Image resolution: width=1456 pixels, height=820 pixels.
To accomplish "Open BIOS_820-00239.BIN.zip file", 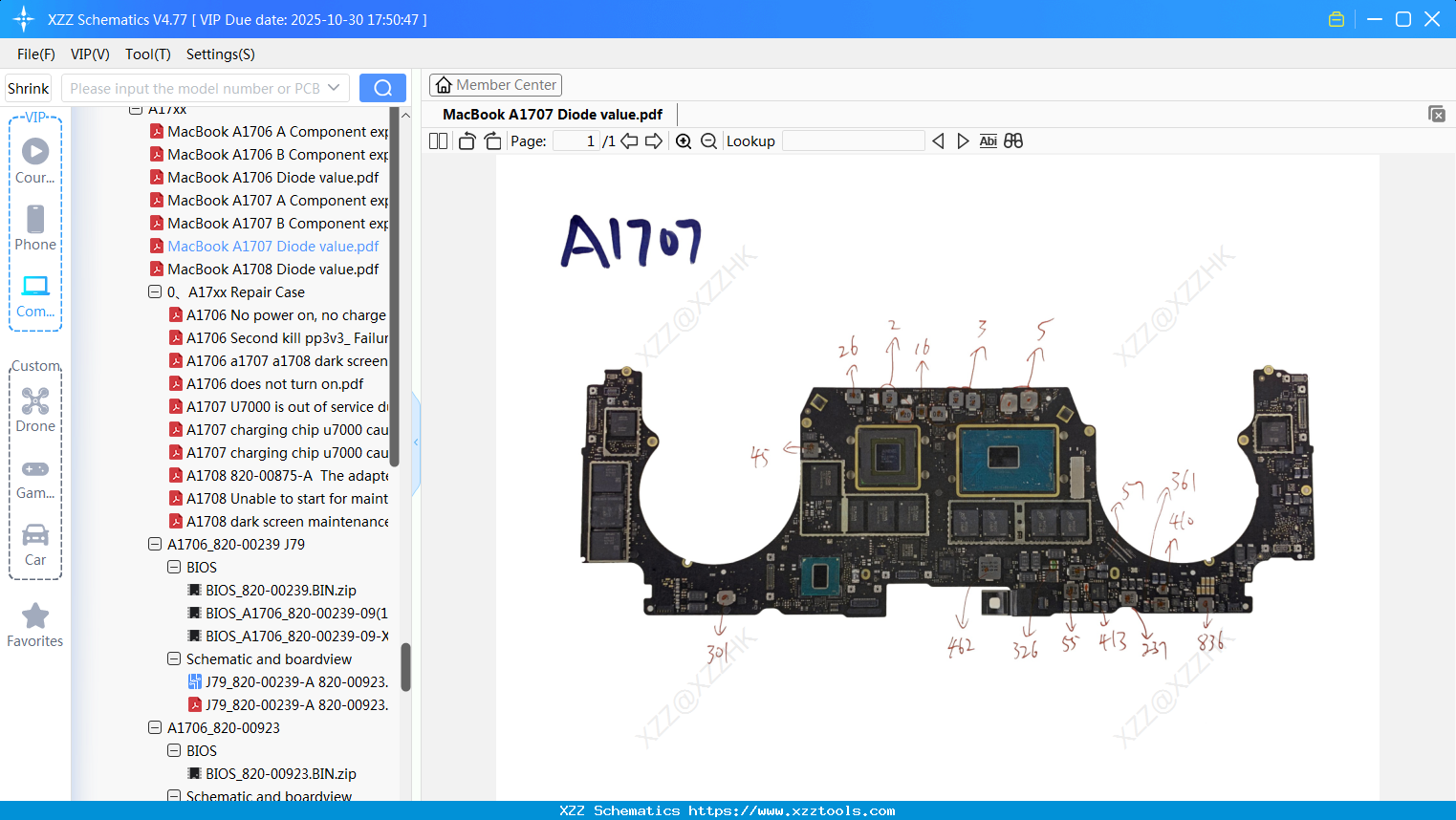I will [x=280, y=591].
